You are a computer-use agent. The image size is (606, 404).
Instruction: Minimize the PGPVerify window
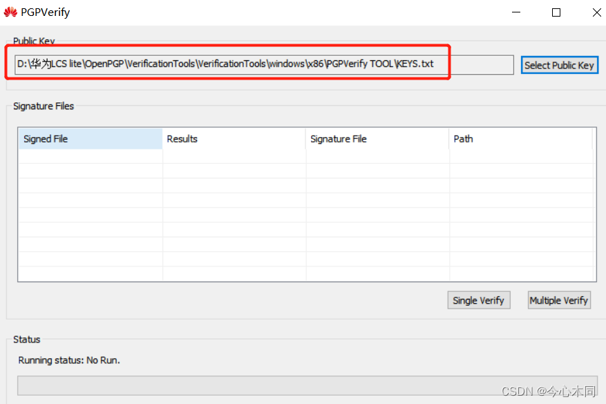tap(516, 12)
